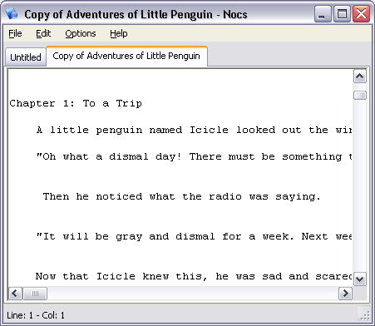This screenshot has width=375, height=326.
Task: Minimize the Nocs window
Action: (323, 14)
